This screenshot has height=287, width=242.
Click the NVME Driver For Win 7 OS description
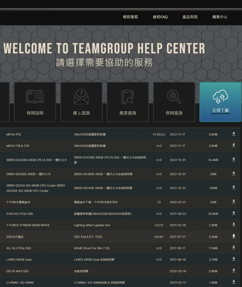[92, 248]
